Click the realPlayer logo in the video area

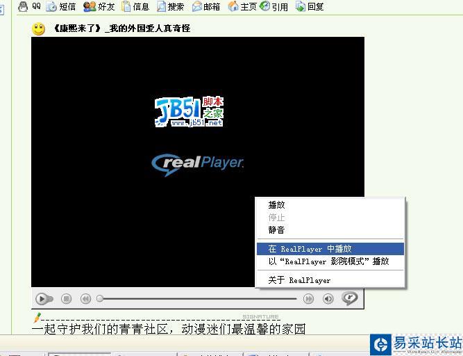[x=198, y=165]
